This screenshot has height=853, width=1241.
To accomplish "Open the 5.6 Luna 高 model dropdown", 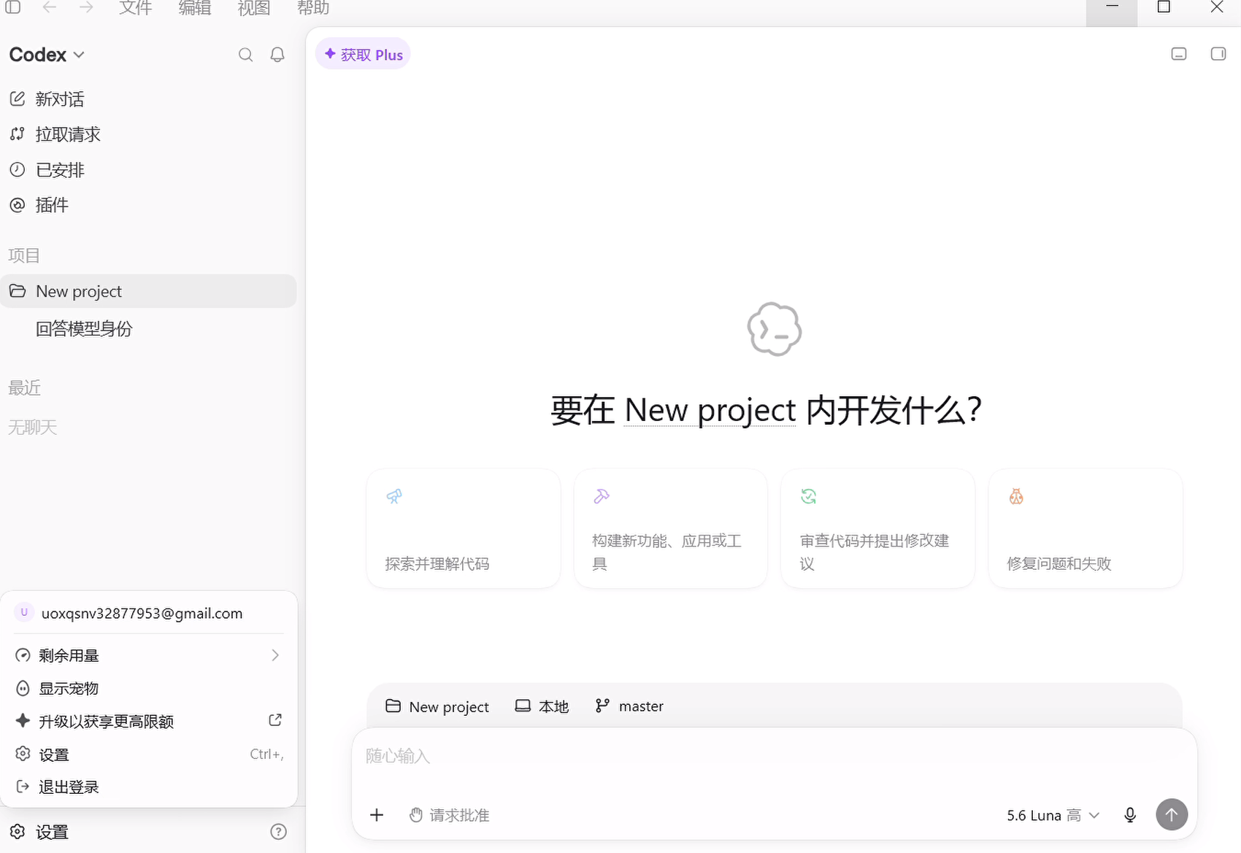I will pos(1053,815).
